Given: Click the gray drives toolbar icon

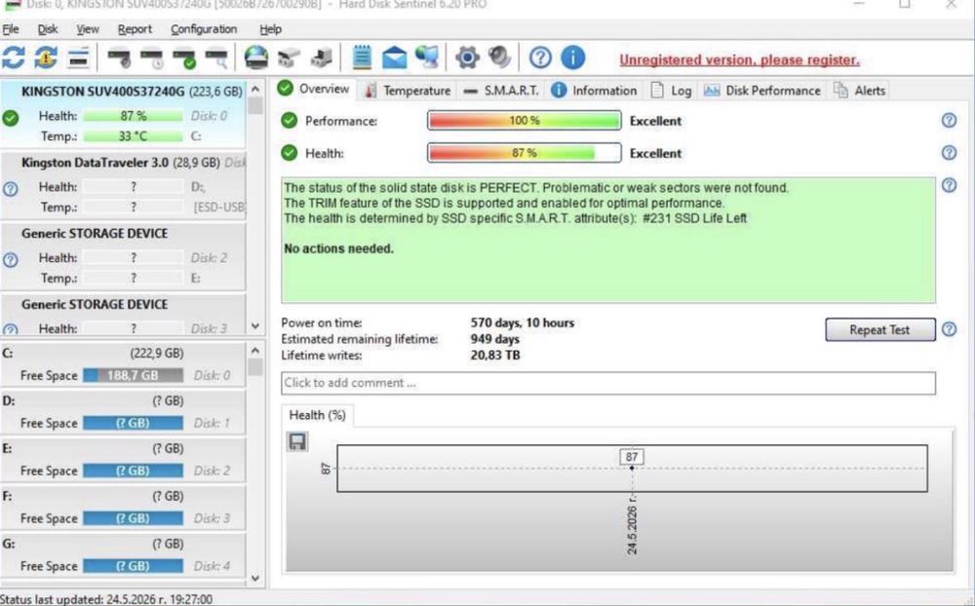Looking at the screenshot, I should tap(289, 58).
